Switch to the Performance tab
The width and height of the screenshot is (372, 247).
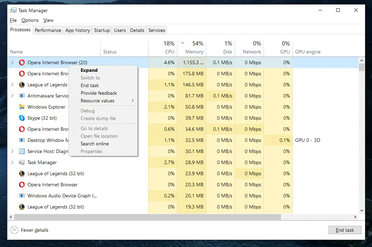pos(48,30)
